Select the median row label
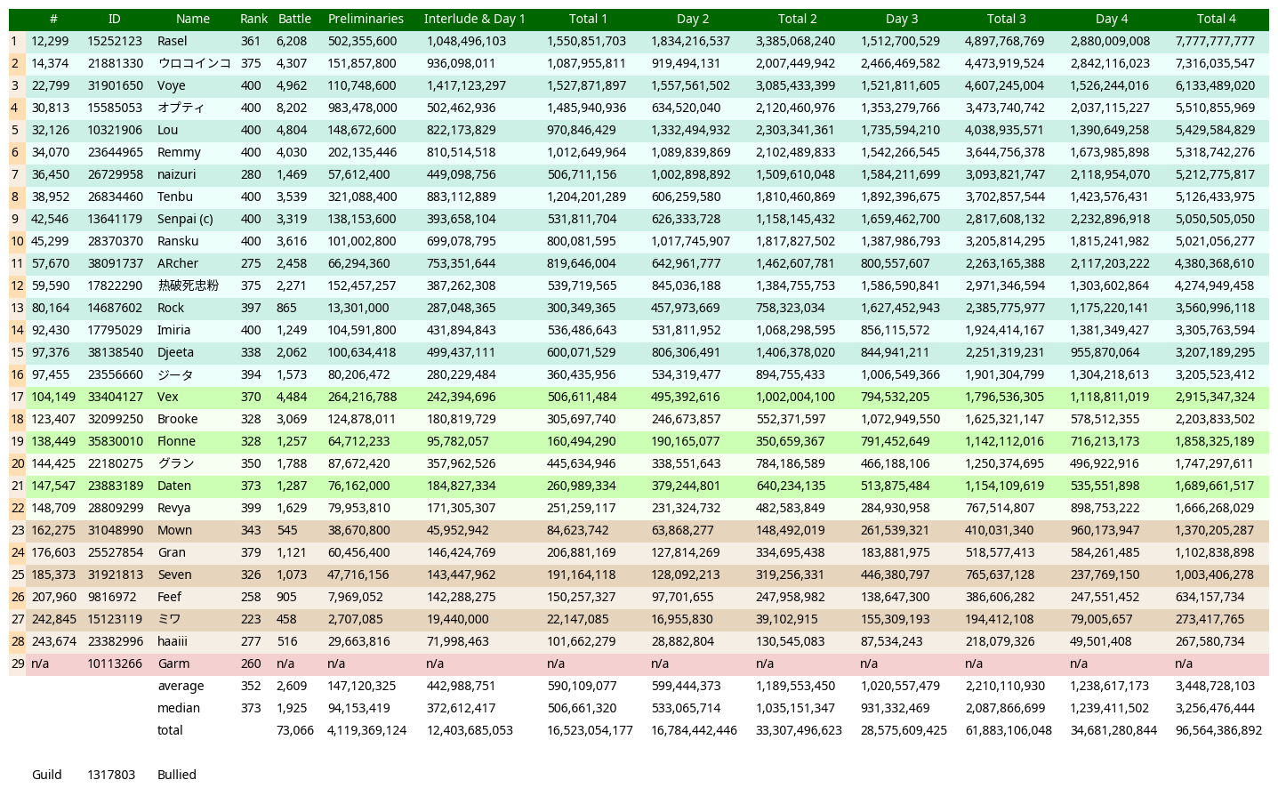The width and height of the screenshot is (1278, 796). click(x=179, y=708)
